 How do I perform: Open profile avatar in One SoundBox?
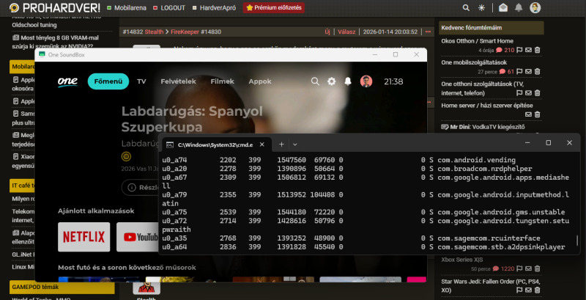click(x=366, y=81)
